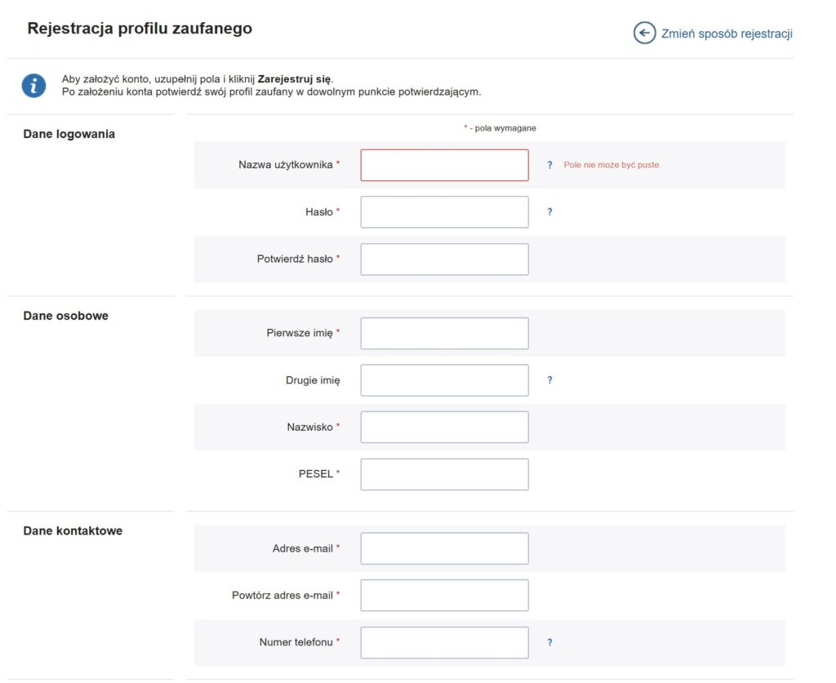Focus the Pierwsze imię input field
The height and width of the screenshot is (683, 836).
444,334
